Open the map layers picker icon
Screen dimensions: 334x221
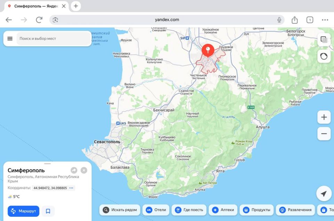[324, 40]
